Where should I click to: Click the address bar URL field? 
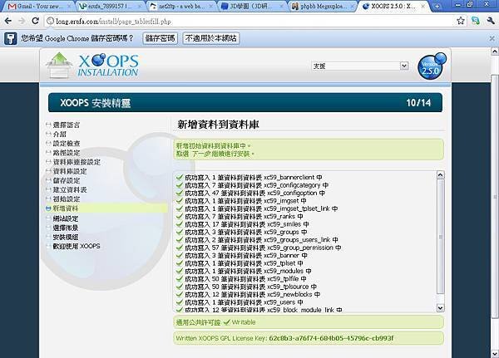click(x=248, y=22)
